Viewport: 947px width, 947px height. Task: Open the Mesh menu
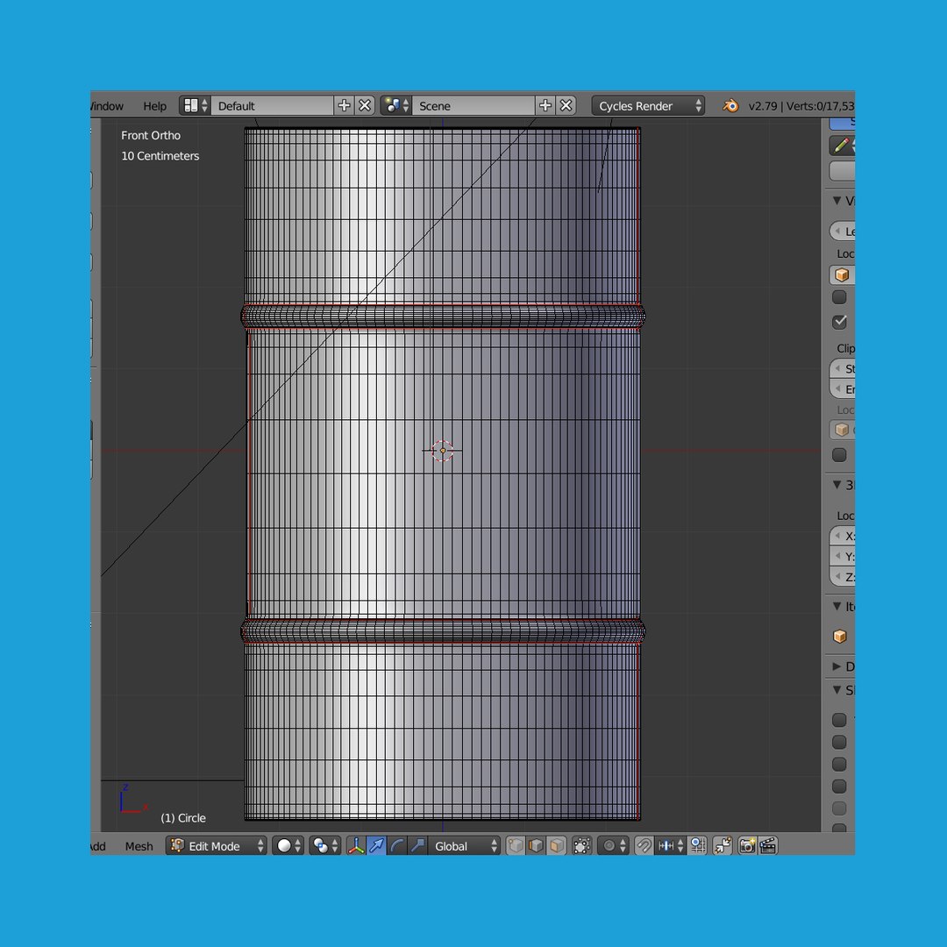tap(139, 846)
